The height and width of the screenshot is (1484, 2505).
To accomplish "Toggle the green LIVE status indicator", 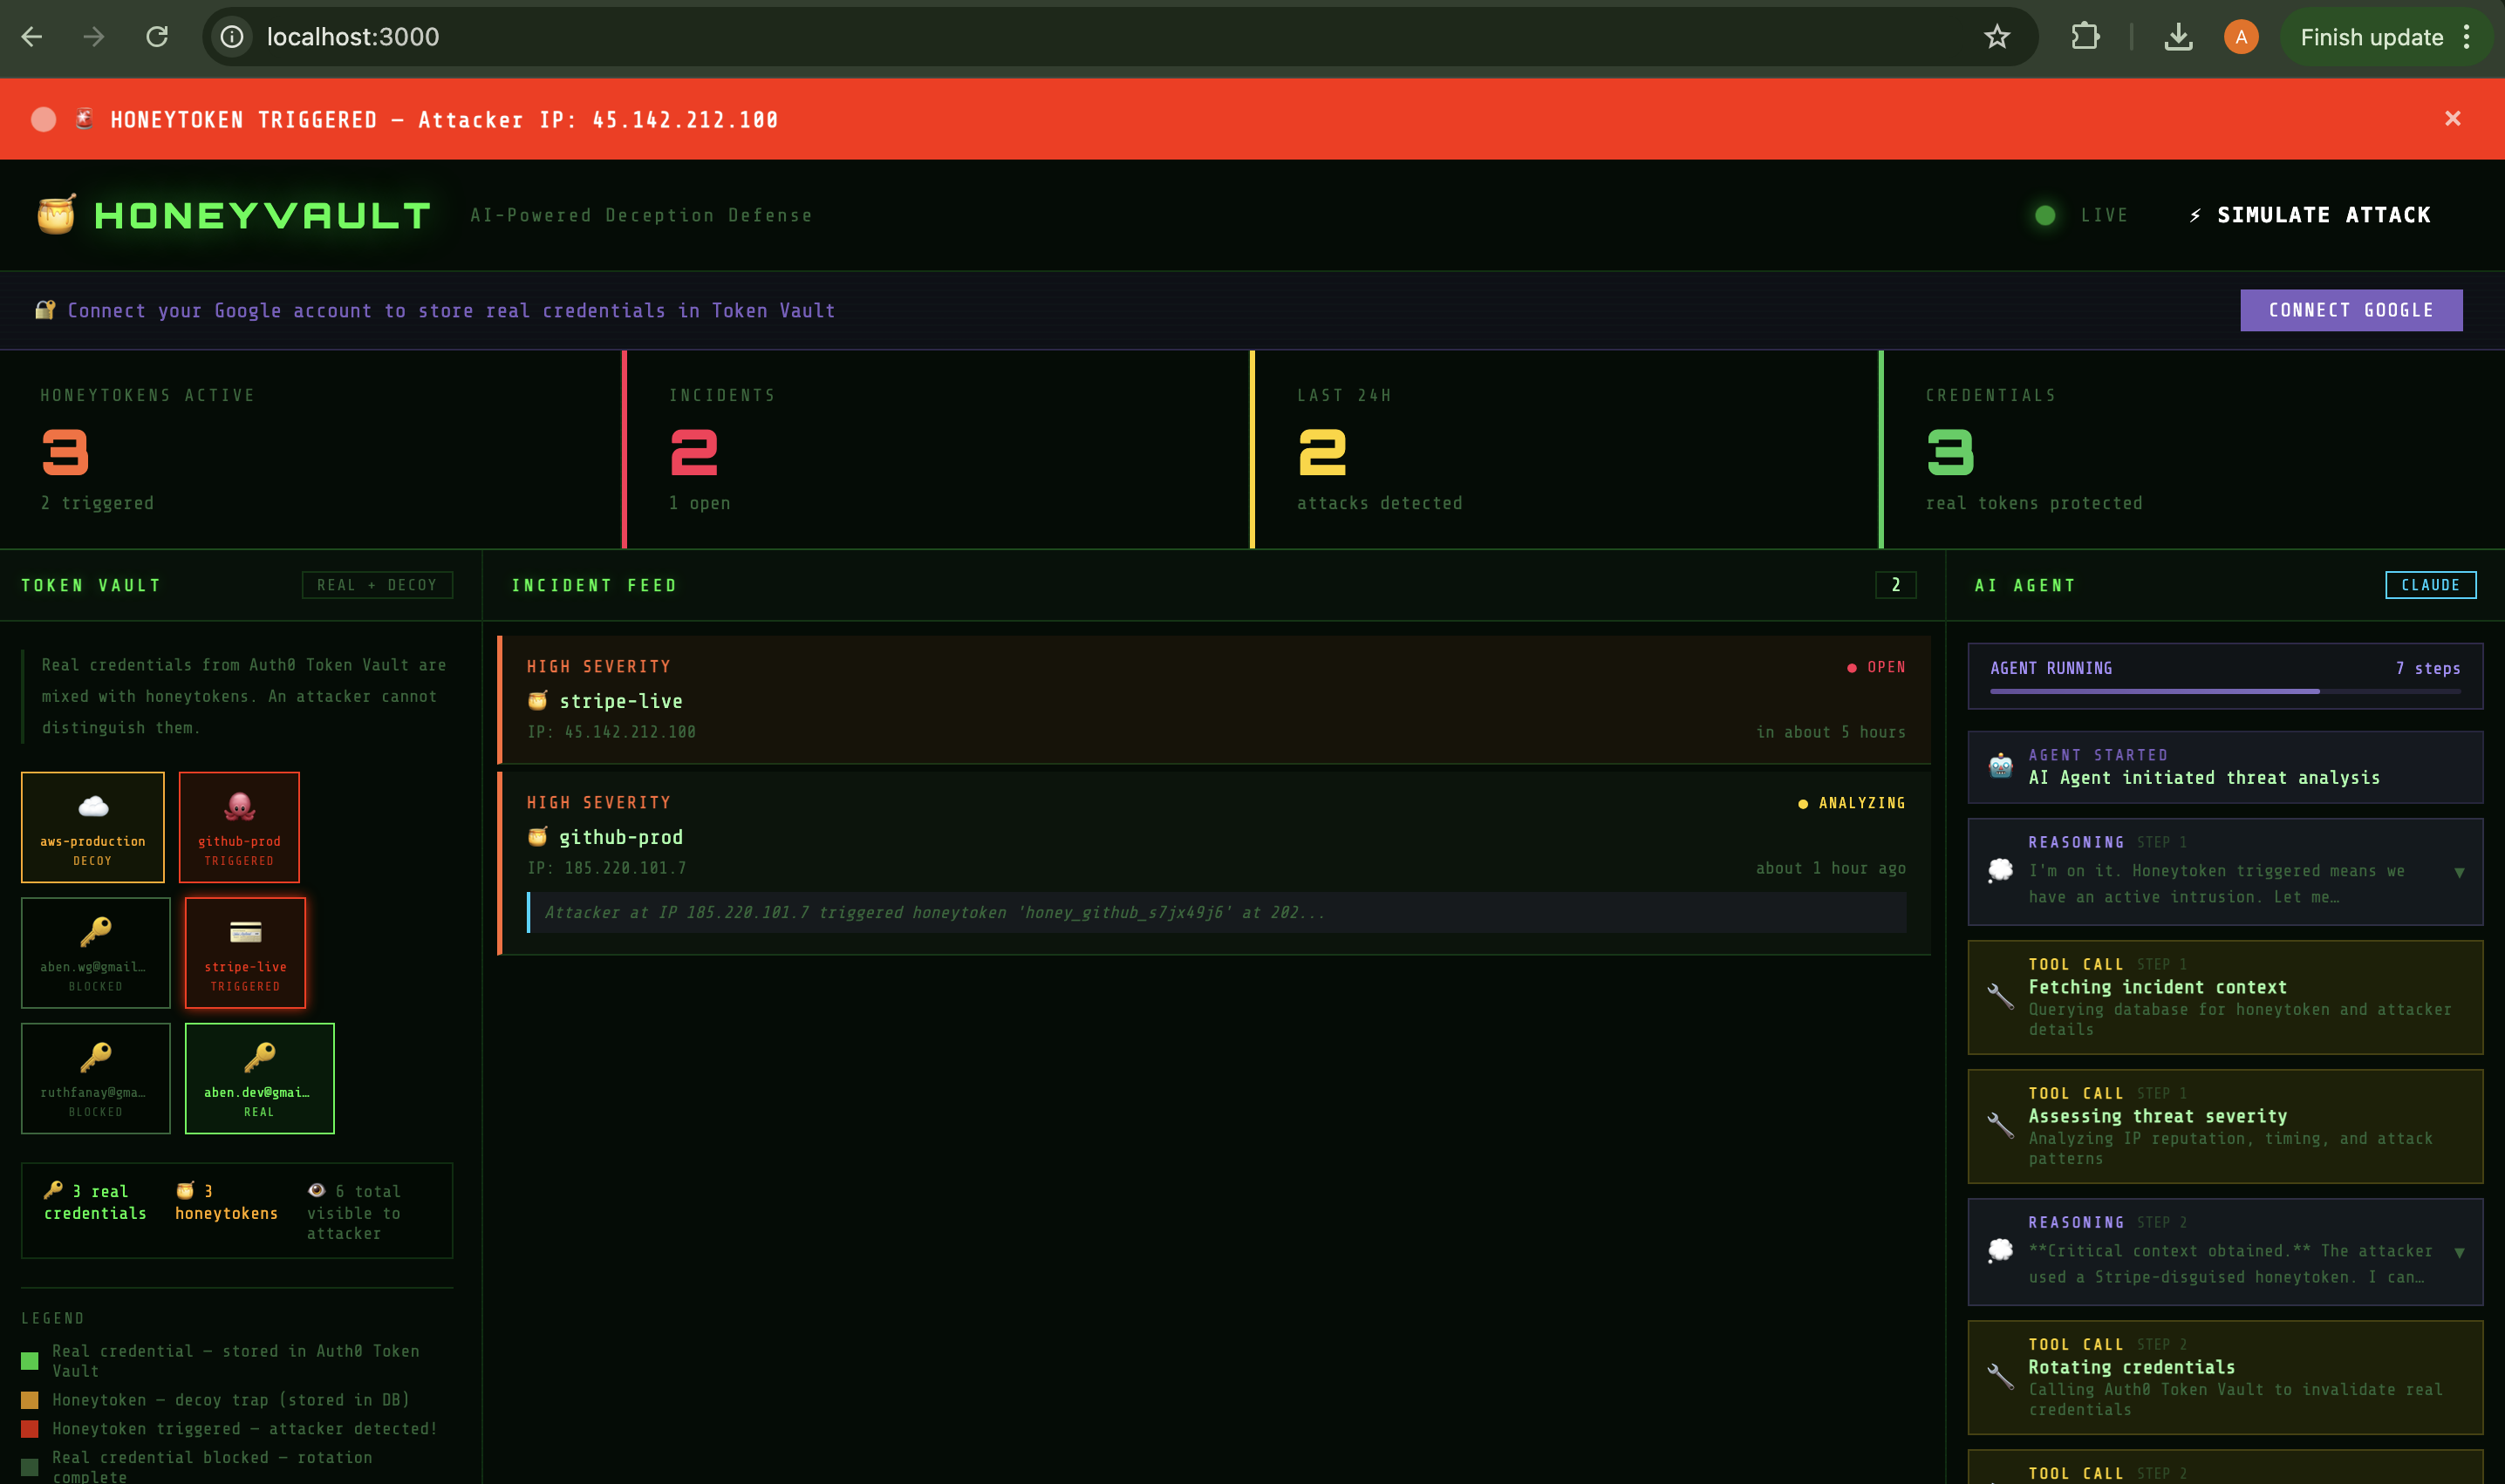I will [x=2044, y=215].
